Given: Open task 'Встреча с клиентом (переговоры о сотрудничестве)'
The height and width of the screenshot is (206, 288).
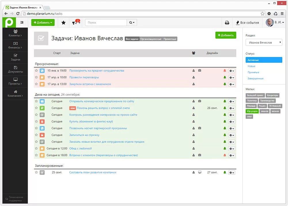Looking at the screenshot, I should click(103, 155).
